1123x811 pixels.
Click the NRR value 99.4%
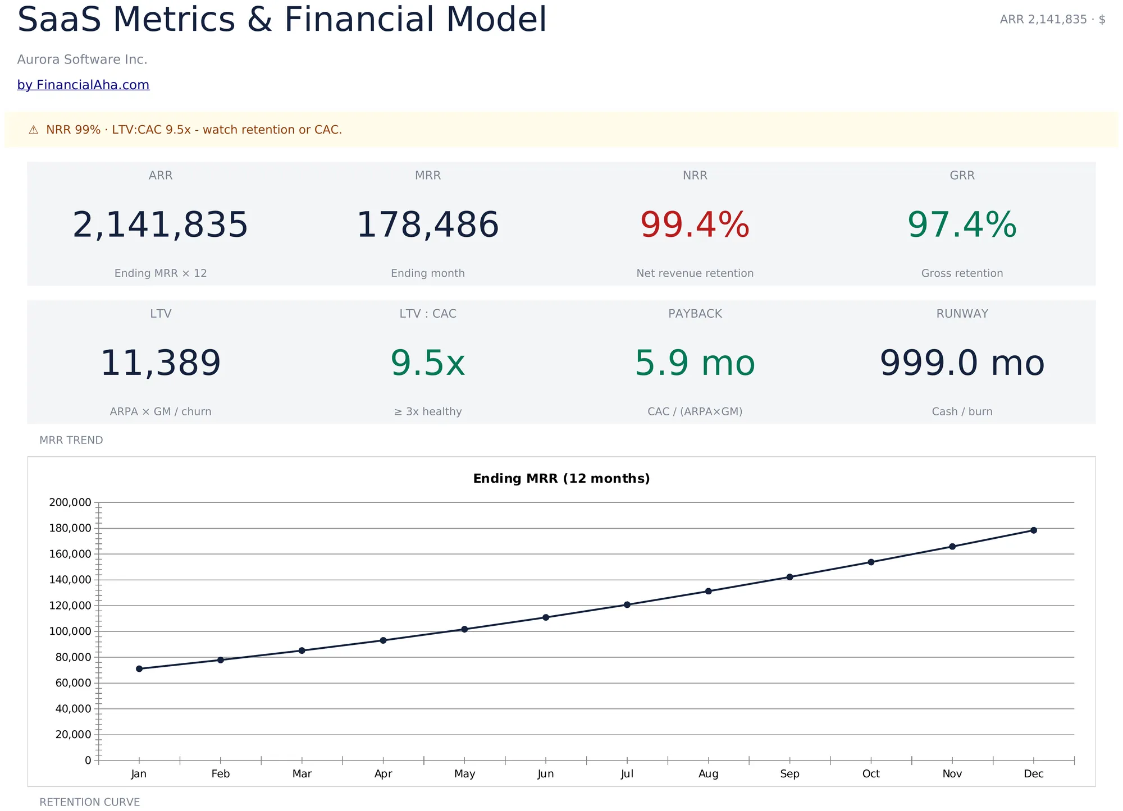click(x=695, y=224)
